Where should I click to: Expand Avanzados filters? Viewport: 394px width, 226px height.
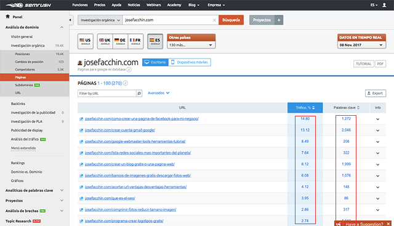tap(159, 93)
